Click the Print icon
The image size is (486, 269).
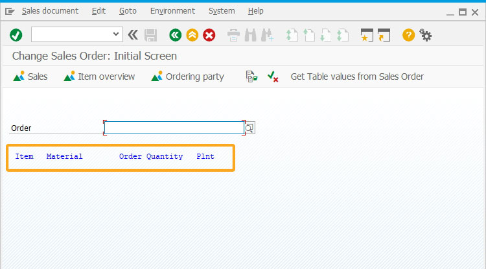233,36
